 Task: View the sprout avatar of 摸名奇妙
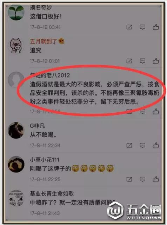pyautogui.click(x=16, y=12)
